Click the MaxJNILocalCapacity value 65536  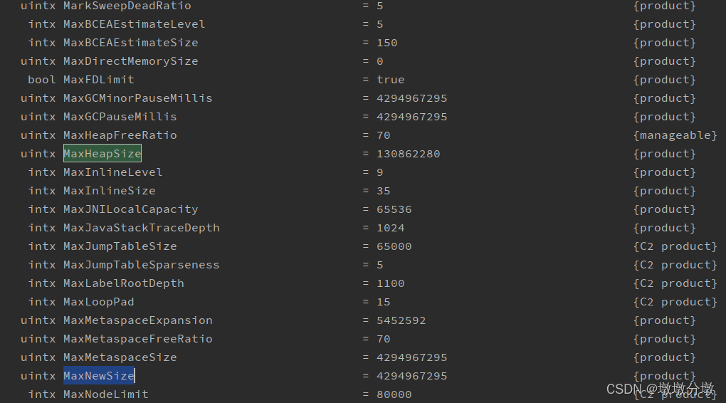tap(394, 209)
